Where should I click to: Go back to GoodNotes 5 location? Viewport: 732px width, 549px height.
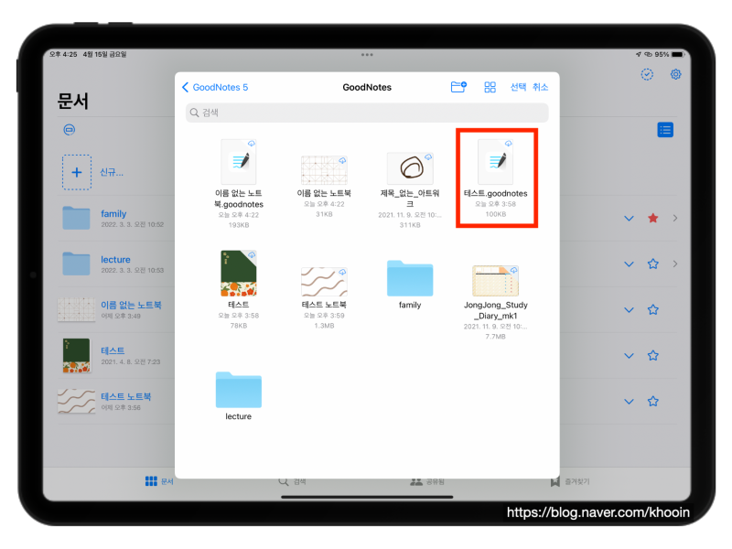pos(215,87)
